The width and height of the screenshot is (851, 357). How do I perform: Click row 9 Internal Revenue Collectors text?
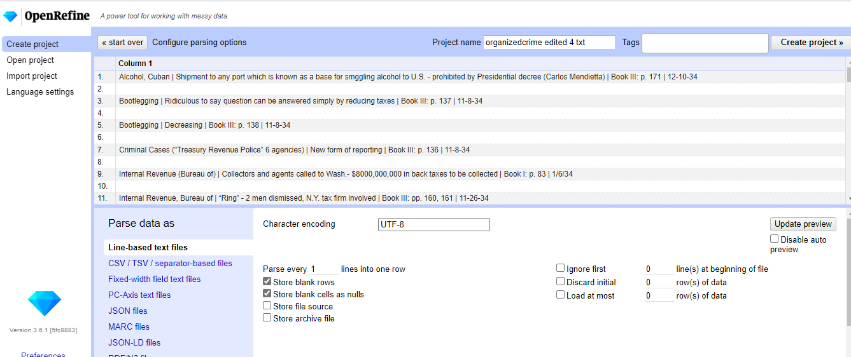(x=346, y=174)
